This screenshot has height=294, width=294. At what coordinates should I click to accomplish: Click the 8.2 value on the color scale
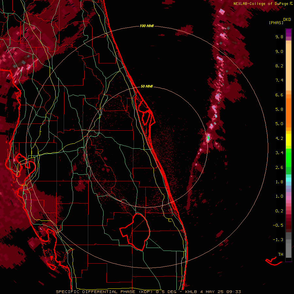click(x=279, y=66)
